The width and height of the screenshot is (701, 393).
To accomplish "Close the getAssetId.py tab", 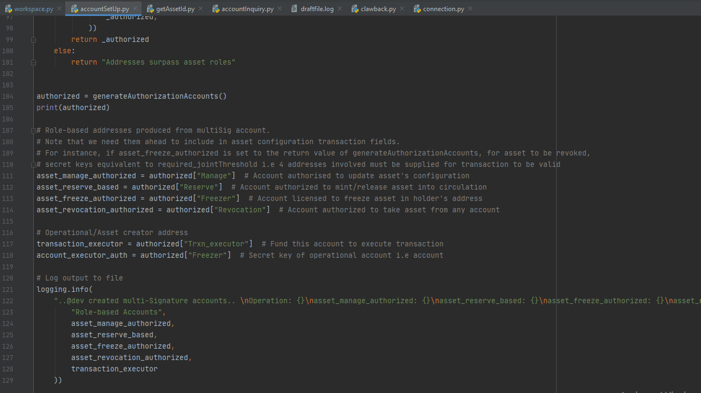I will coord(200,9).
